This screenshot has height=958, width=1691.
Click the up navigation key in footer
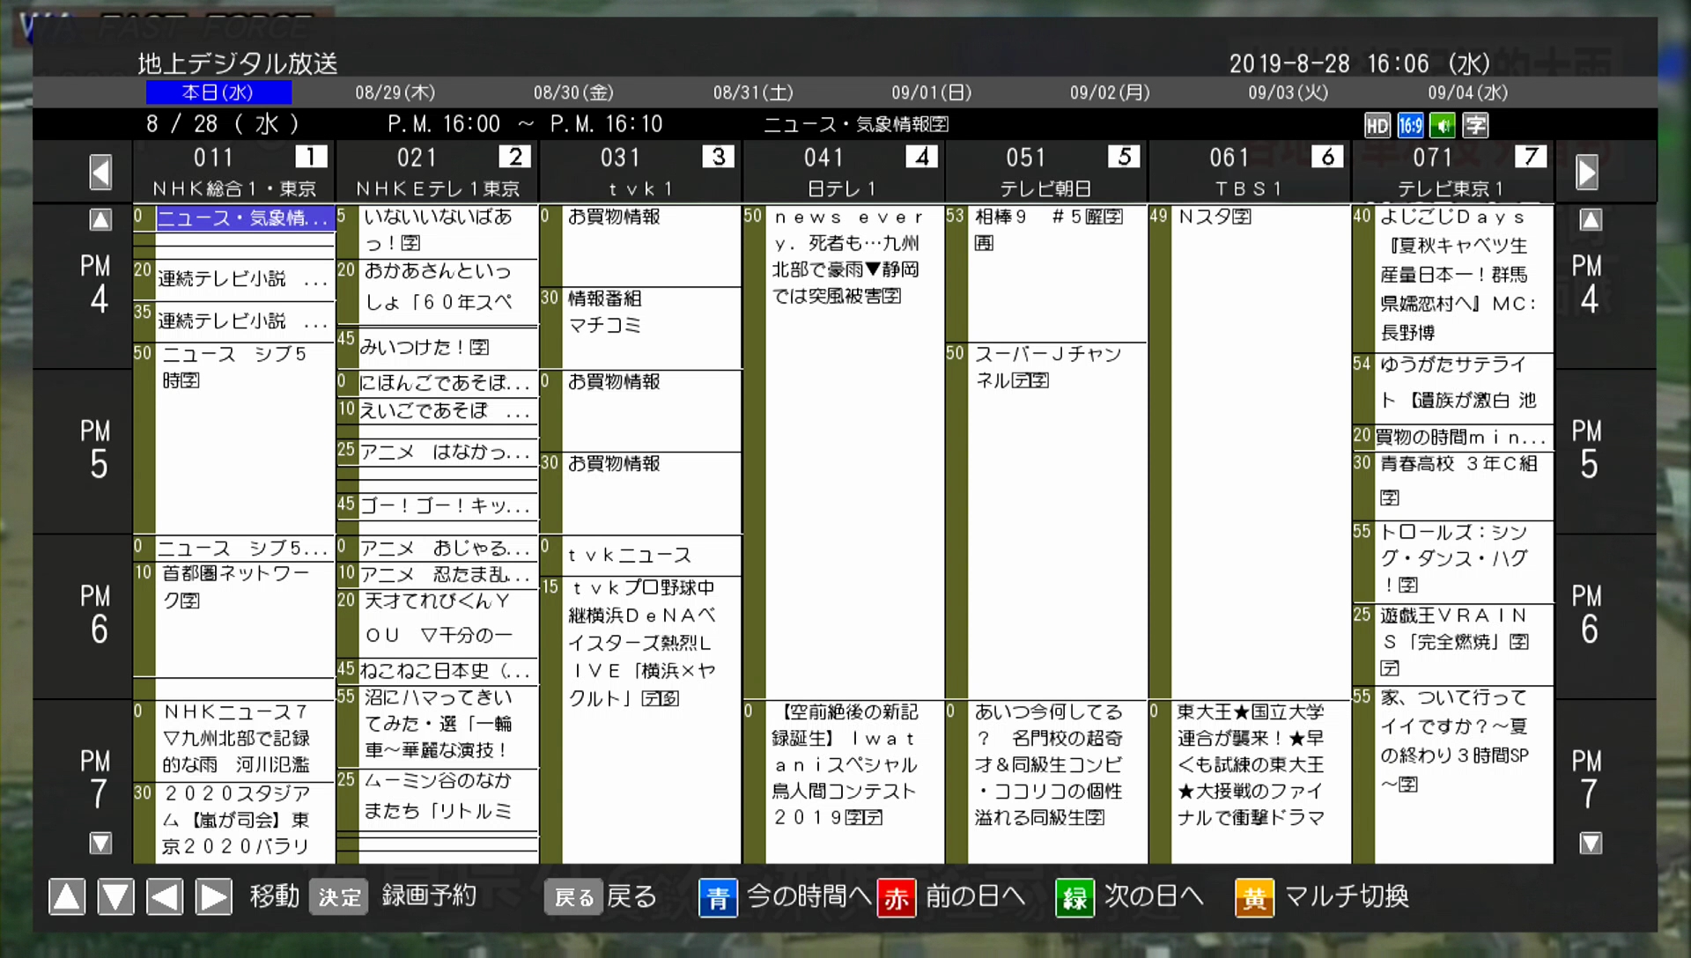[x=67, y=896]
